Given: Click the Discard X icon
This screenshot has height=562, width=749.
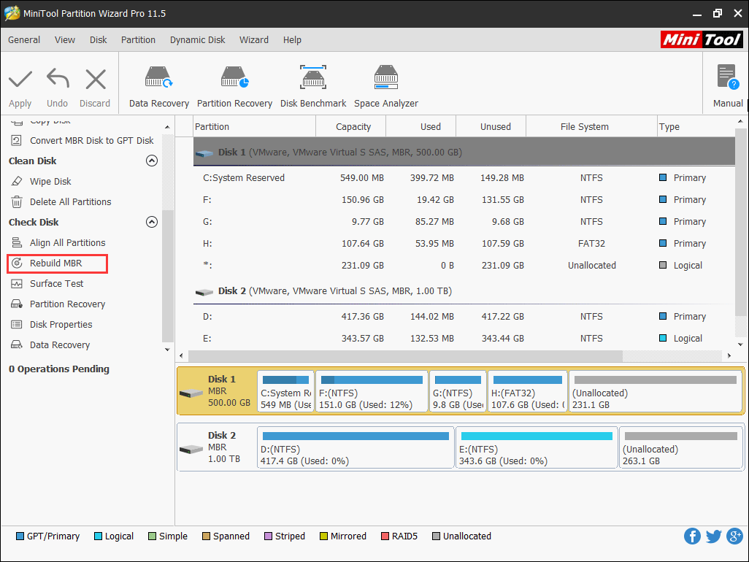Looking at the screenshot, I should click(x=96, y=80).
